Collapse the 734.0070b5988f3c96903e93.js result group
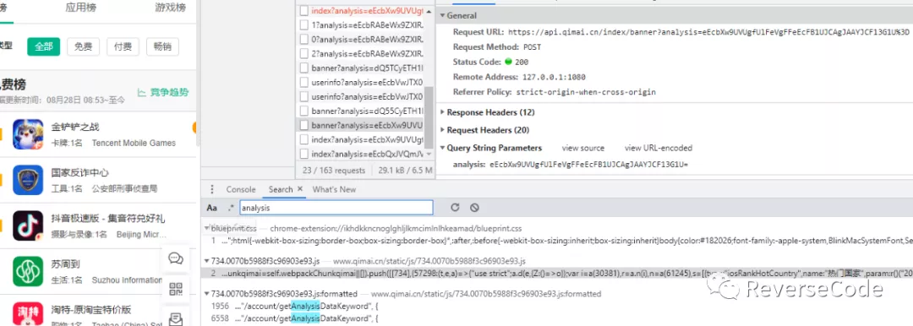The image size is (913, 326). [x=207, y=261]
